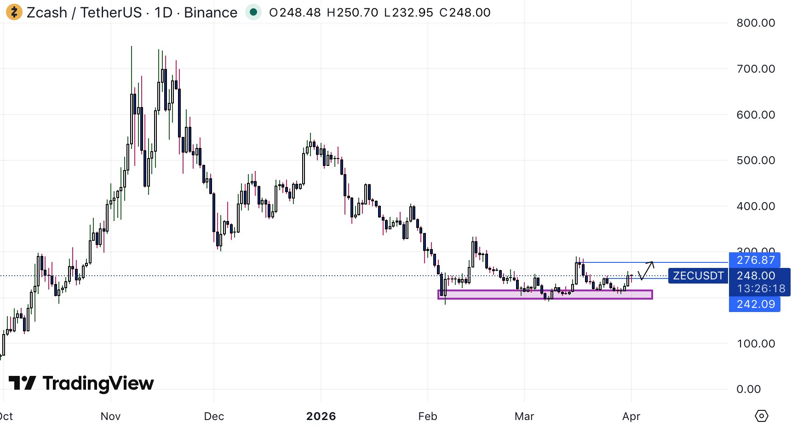Click the Zcash coin logo icon
Image resolution: width=792 pixels, height=426 pixels.
[14, 12]
